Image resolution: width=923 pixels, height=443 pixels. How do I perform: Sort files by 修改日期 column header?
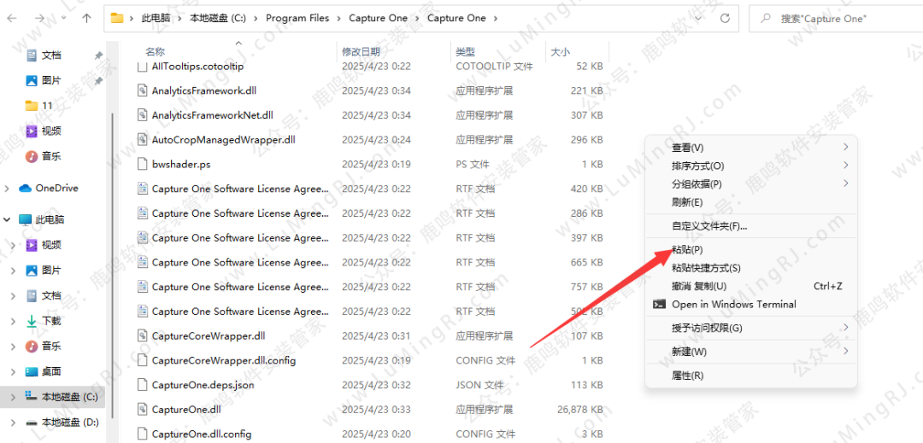pos(362,52)
